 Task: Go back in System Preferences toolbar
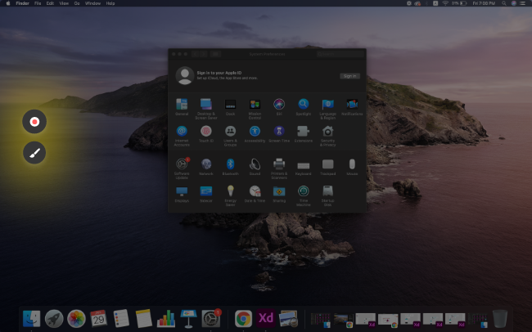click(195, 54)
